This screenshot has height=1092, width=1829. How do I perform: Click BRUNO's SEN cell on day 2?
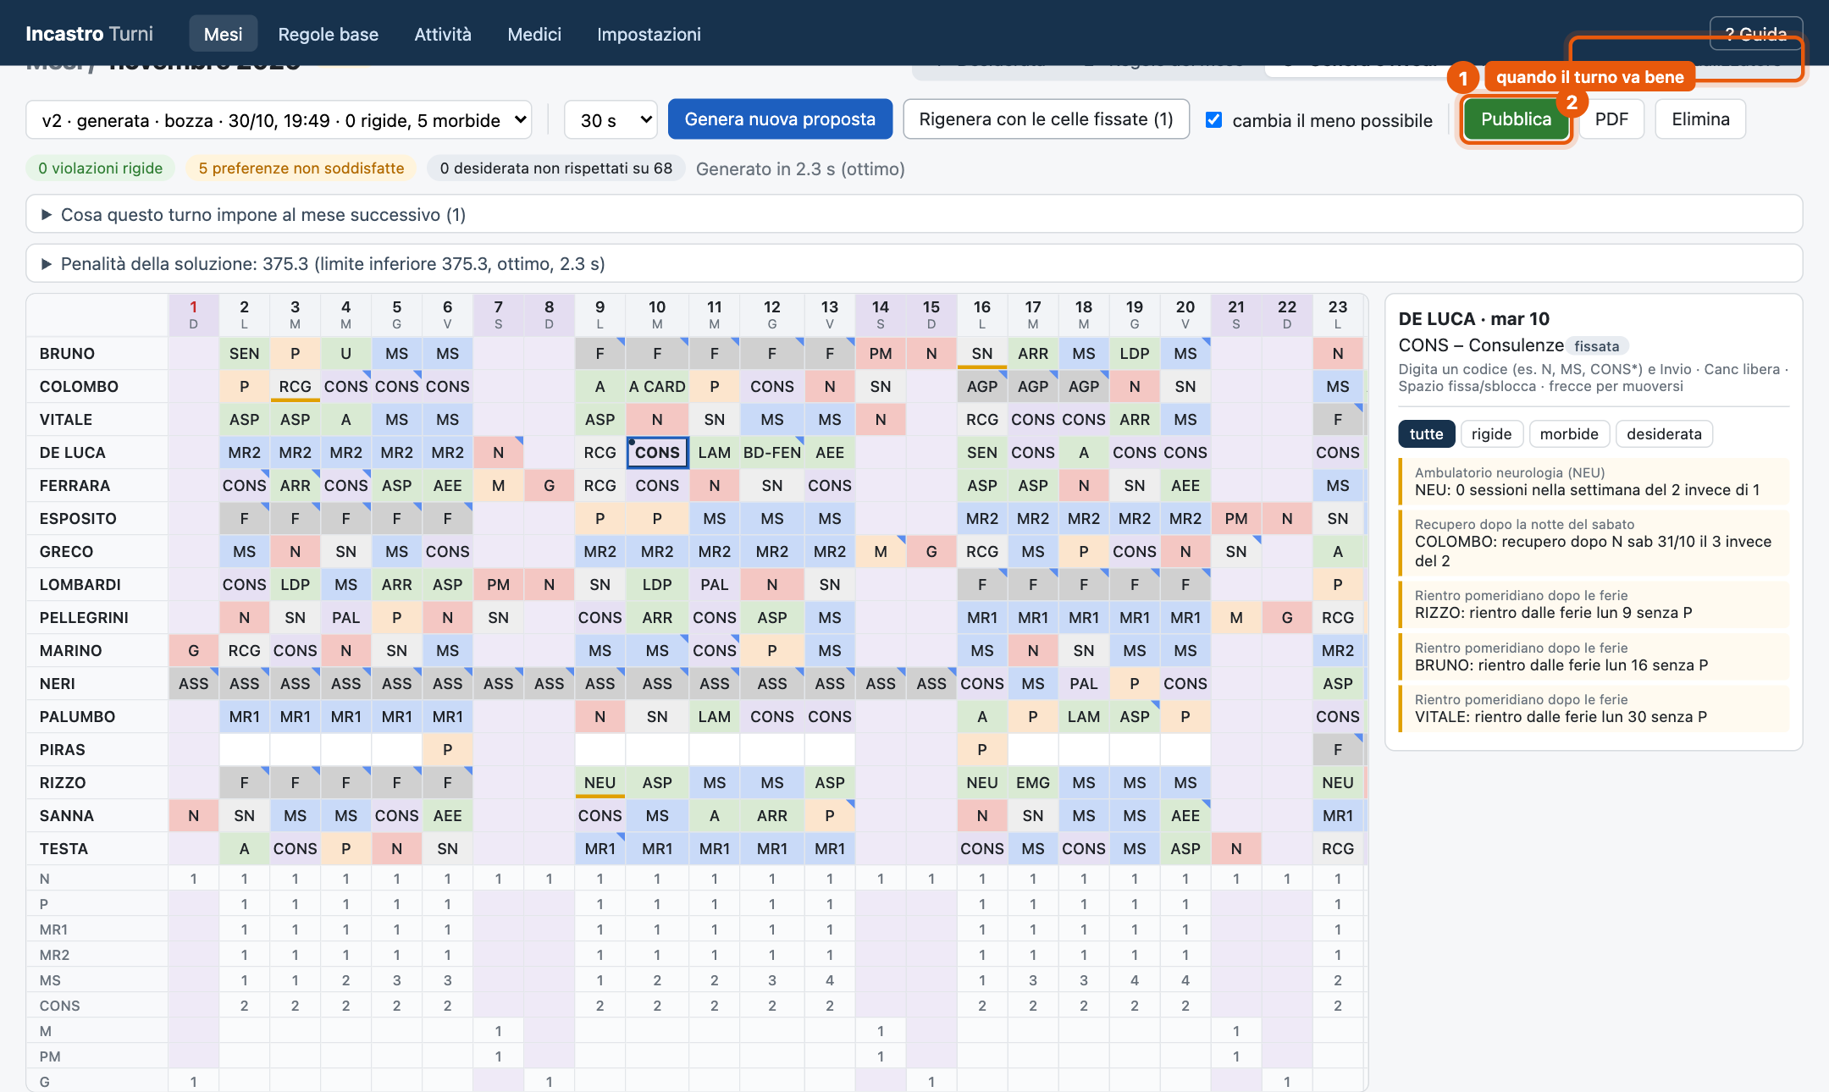(x=244, y=354)
